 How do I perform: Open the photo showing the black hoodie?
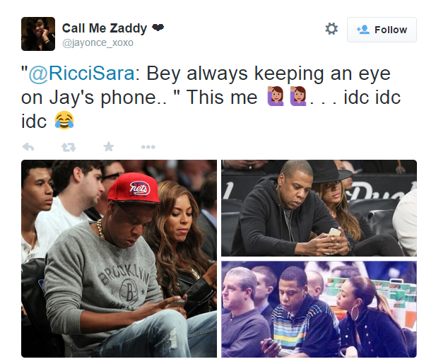(319, 208)
